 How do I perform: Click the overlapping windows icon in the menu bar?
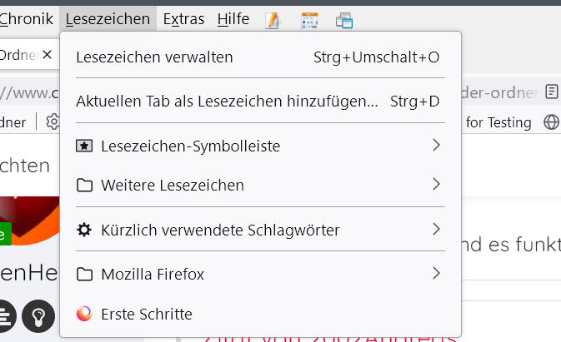click(344, 20)
